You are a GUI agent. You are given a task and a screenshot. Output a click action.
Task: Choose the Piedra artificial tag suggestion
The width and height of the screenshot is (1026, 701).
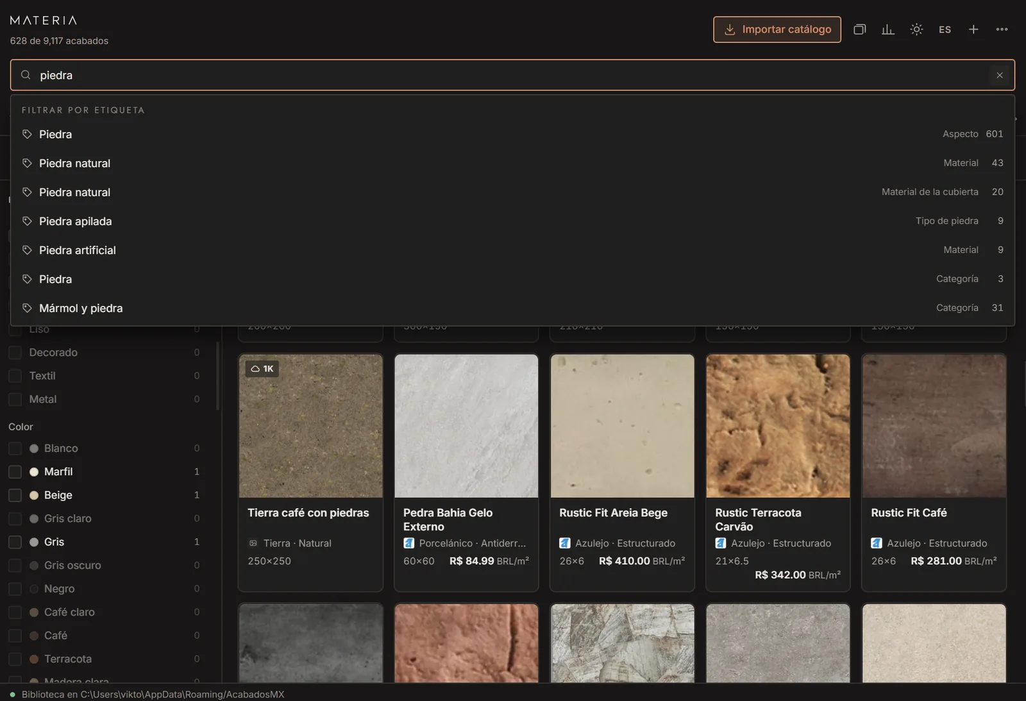pyautogui.click(x=512, y=249)
